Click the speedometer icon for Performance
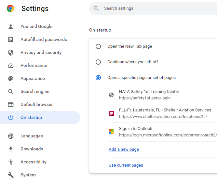The image size is (217, 179). point(11,66)
